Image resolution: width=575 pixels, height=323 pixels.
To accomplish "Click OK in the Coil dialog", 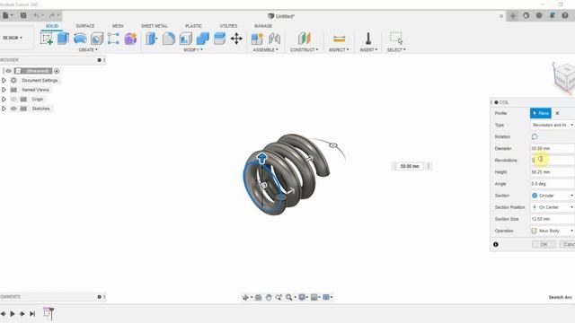I will (x=544, y=244).
